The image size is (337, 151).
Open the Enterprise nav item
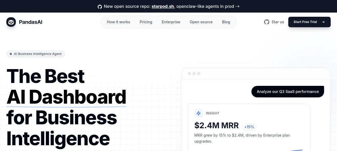171,22
